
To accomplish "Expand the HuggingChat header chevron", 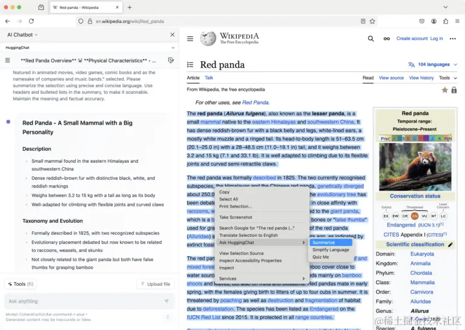I will pos(173,48).
